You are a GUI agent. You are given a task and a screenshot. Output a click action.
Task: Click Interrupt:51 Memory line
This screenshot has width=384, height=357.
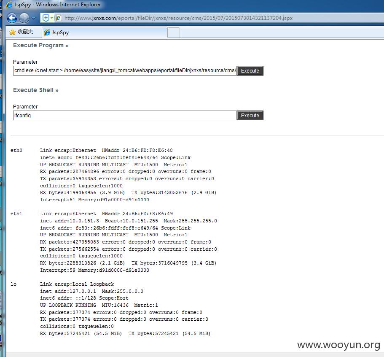(94, 200)
